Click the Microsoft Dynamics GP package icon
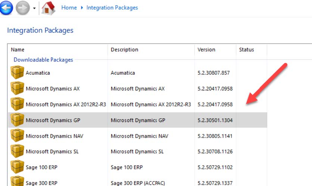 coord(17,120)
